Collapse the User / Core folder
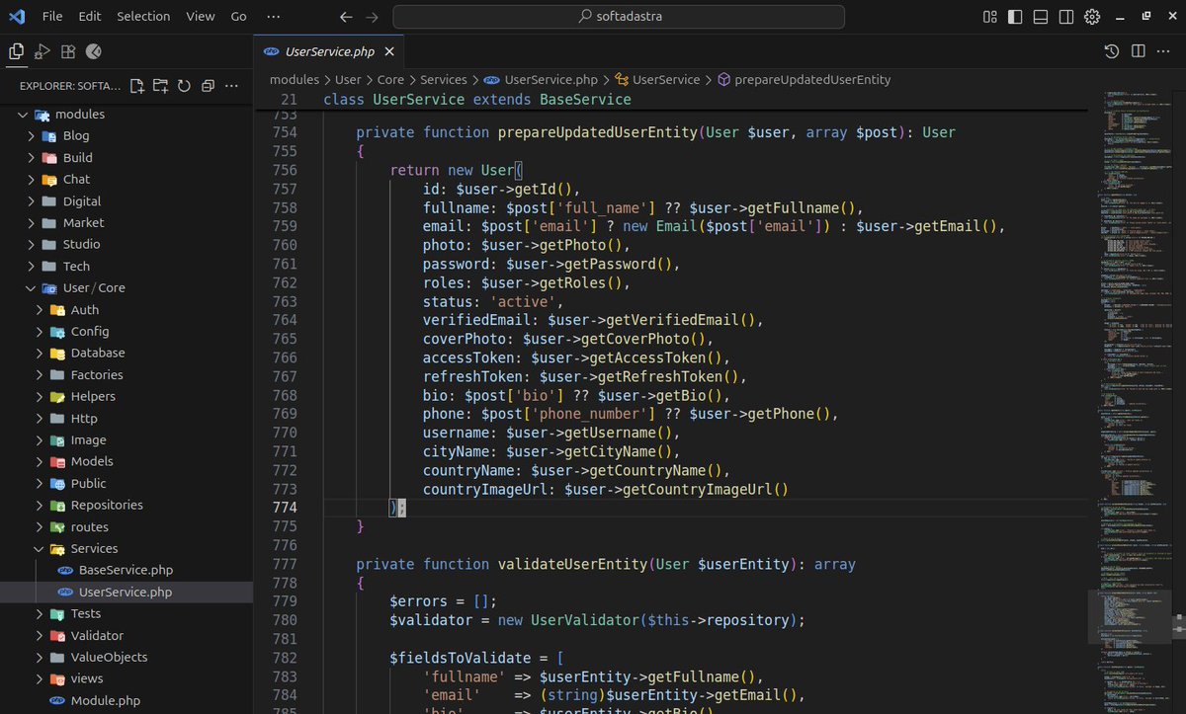The width and height of the screenshot is (1186, 714). pos(32,287)
